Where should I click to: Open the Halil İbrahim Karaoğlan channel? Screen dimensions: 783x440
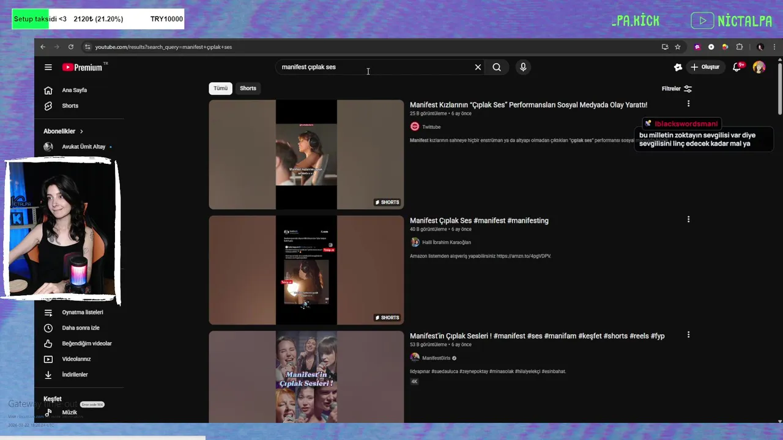(447, 243)
